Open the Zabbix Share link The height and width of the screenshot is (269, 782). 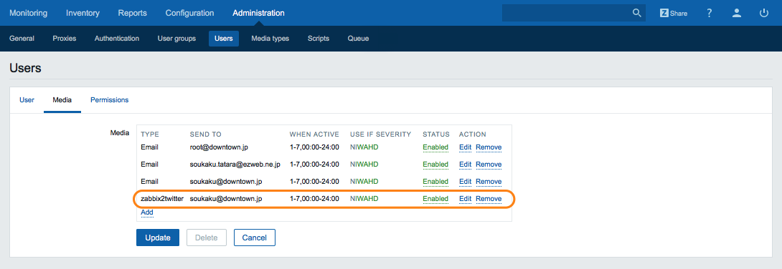click(673, 13)
